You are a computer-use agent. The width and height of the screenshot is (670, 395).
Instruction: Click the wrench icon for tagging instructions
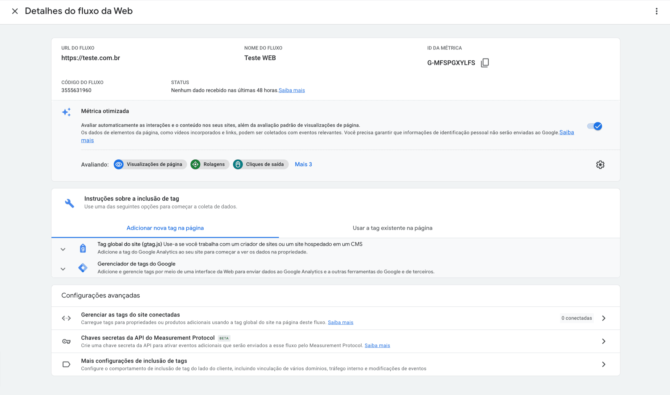point(69,203)
